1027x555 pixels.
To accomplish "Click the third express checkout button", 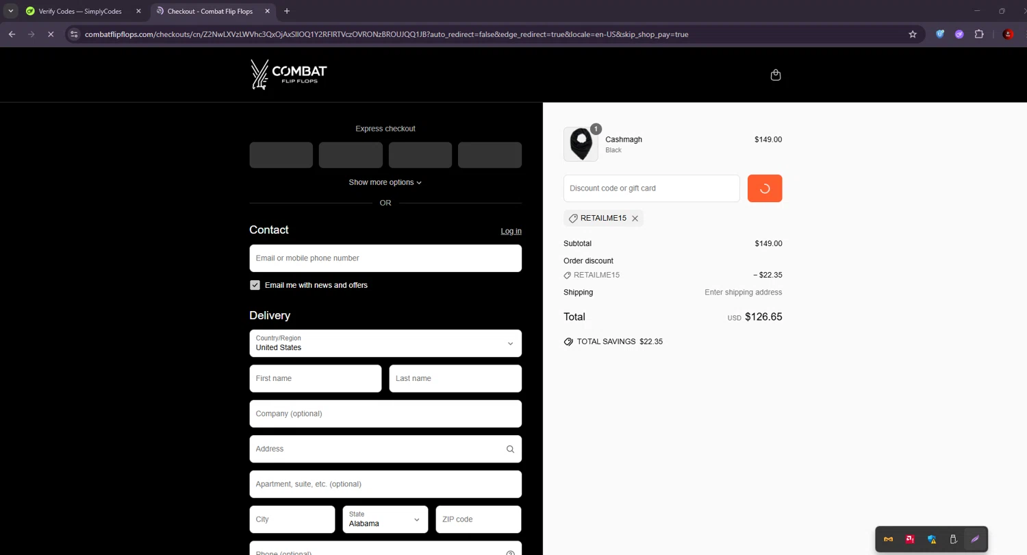I will click(x=420, y=155).
